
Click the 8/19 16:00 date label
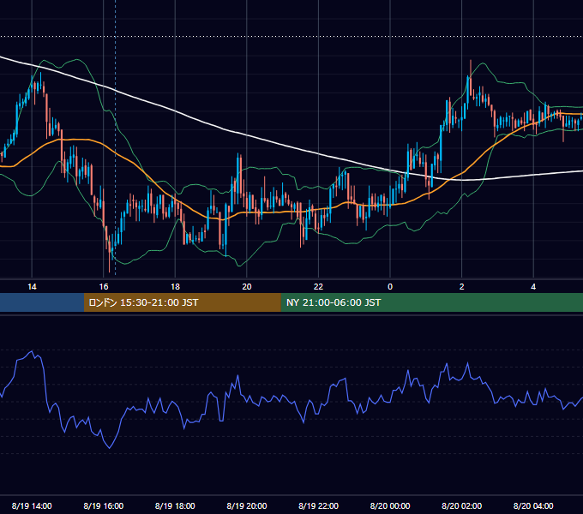click(104, 505)
